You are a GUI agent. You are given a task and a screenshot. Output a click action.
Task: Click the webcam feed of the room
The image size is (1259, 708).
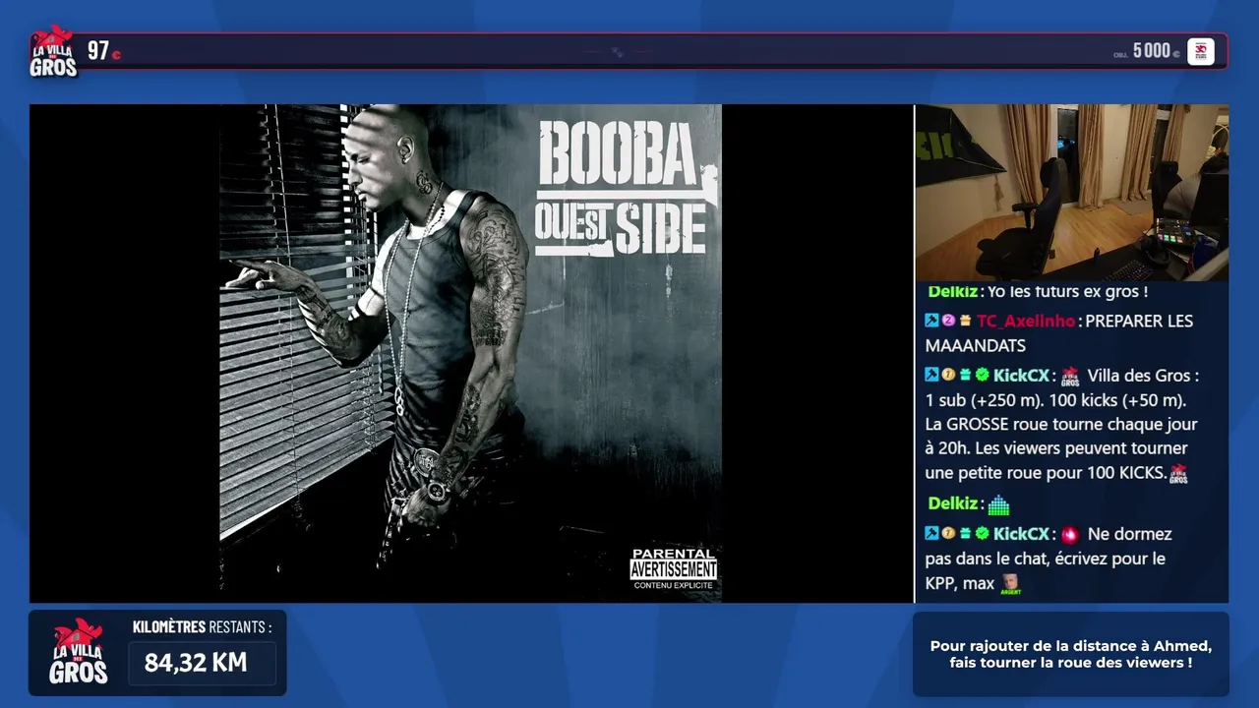tap(1072, 193)
